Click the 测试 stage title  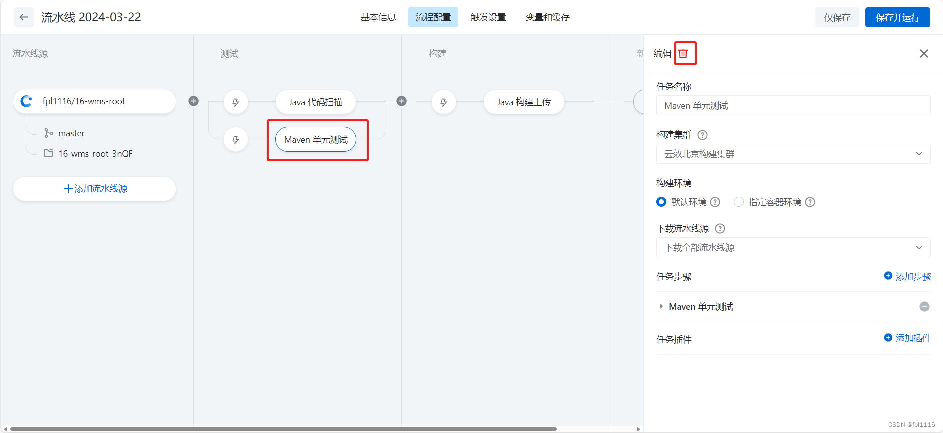pyautogui.click(x=229, y=54)
